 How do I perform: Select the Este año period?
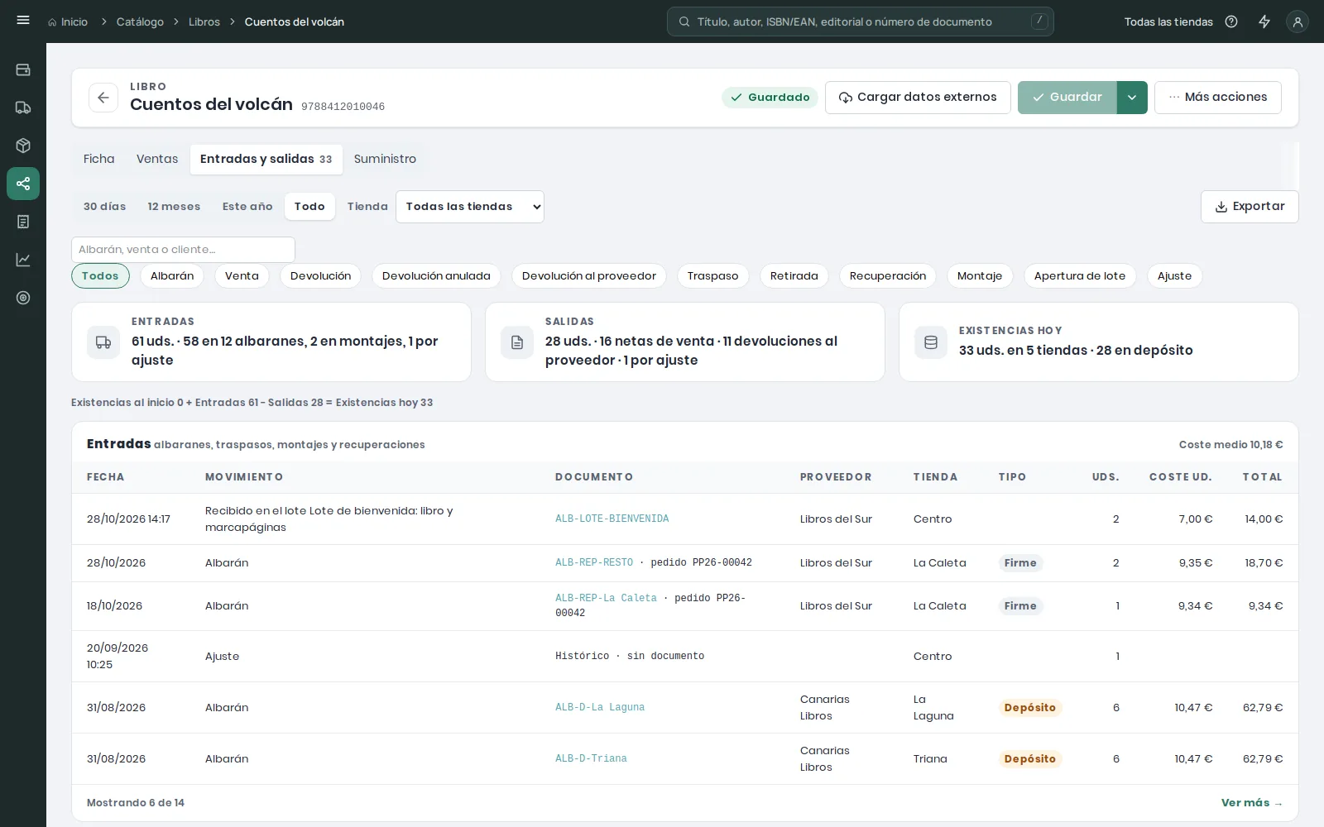pyautogui.click(x=247, y=207)
